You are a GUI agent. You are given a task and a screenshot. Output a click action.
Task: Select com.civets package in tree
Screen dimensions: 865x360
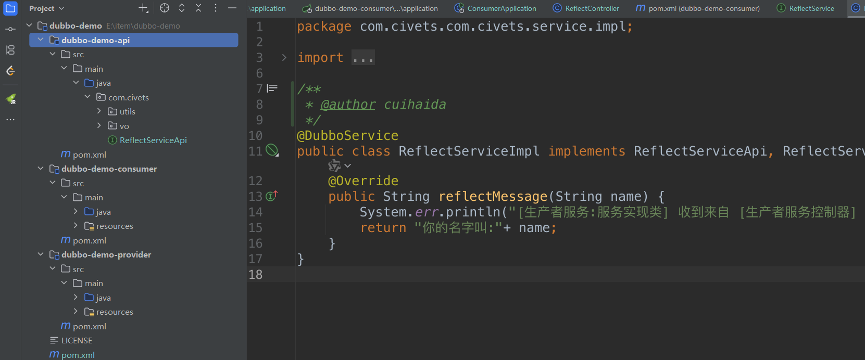coord(123,97)
